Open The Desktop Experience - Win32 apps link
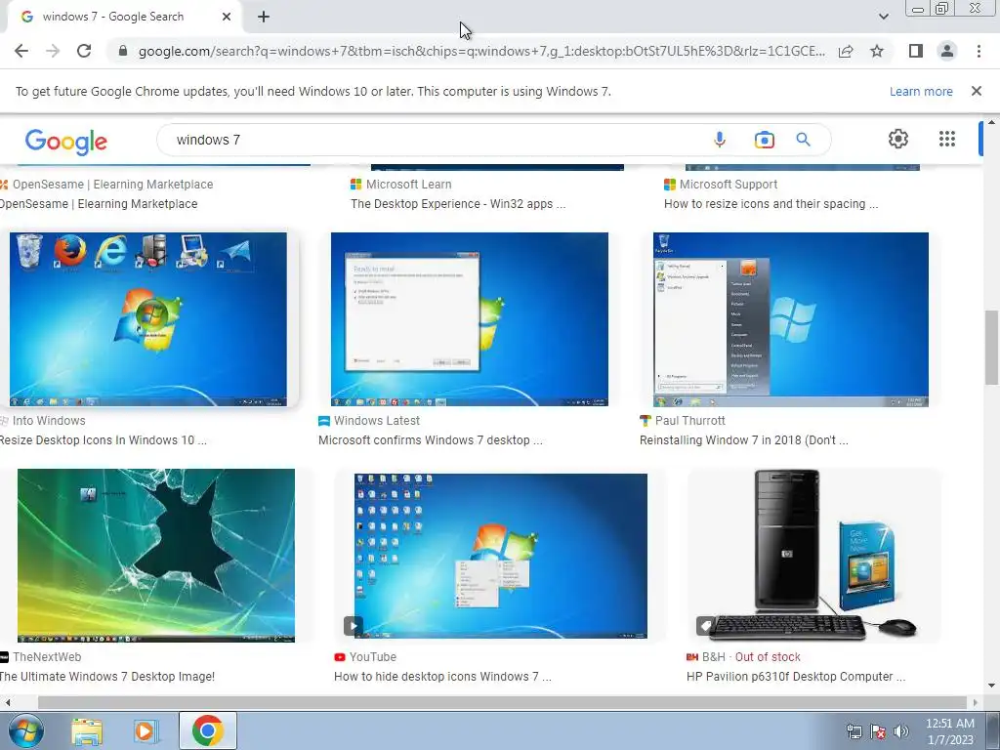 coord(458,204)
